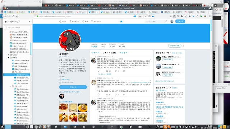Open bookmark Shoko Egawa in sidebar
Viewport: 230px width, 129px height.
[x=22, y=112]
